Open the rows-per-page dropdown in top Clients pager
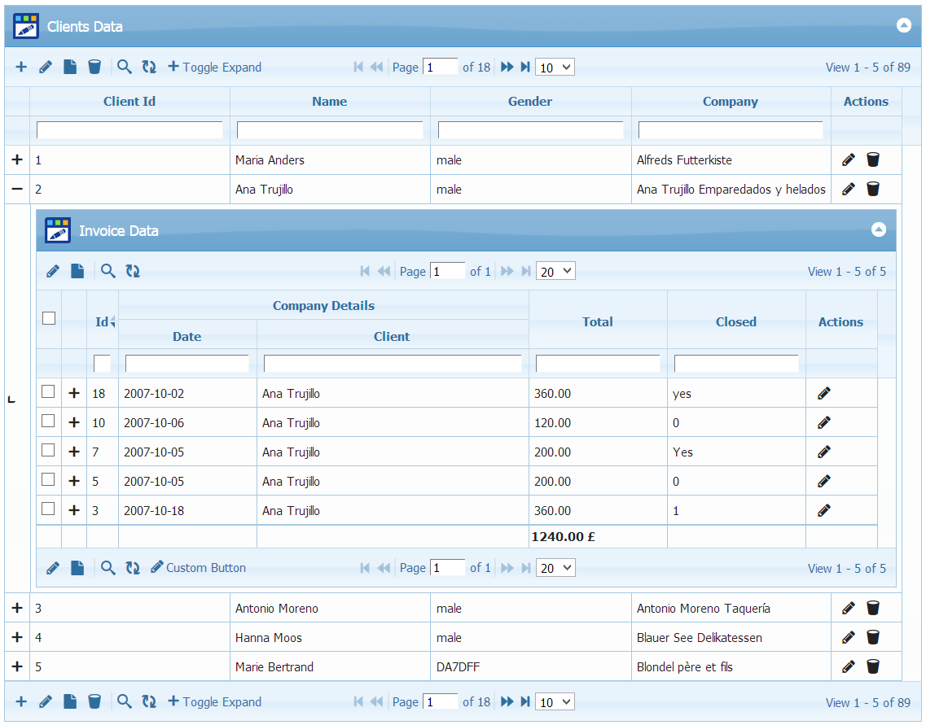The image size is (926, 725). [555, 68]
